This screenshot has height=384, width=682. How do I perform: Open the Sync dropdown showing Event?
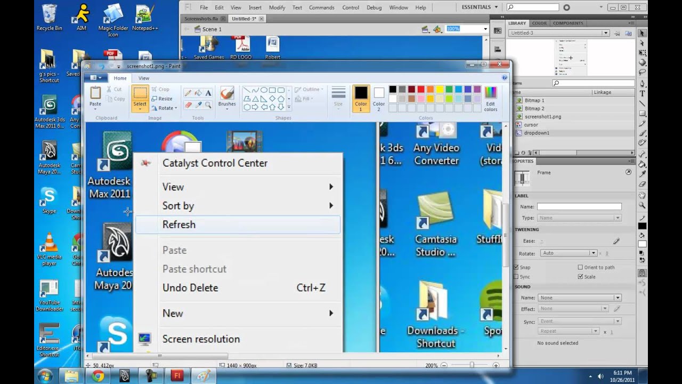579,321
